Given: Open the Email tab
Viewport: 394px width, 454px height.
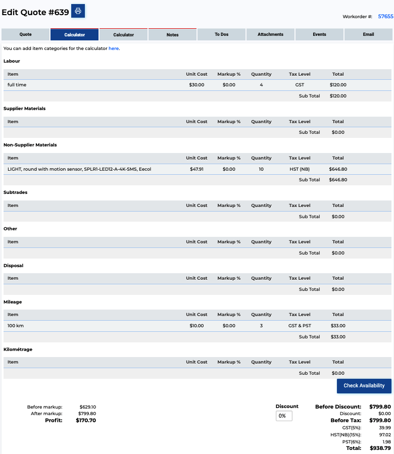Looking at the screenshot, I should (368, 34).
